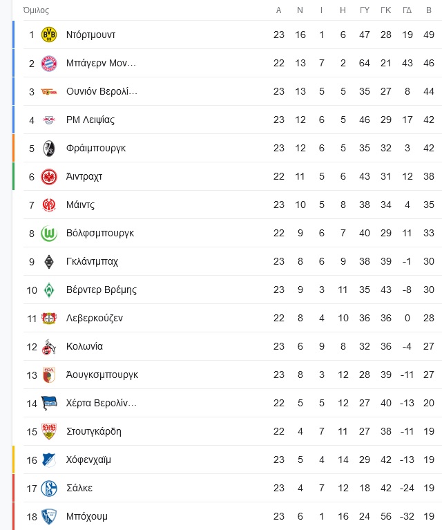Open the Ντόρτμουντ team link
Viewport: 442px width, 530px height.
coord(90,35)
